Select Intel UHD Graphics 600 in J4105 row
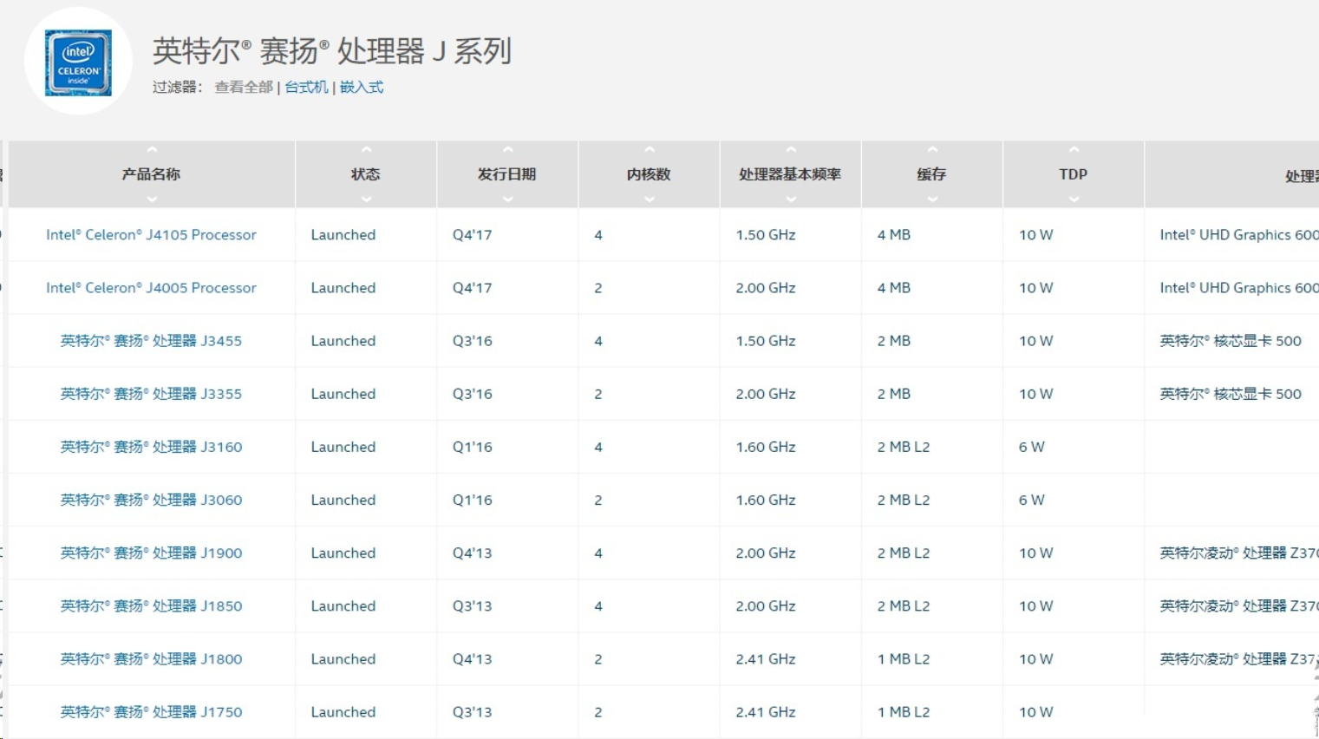The height and width of the screenshot is (739, 1319). pyautogui.click(x=1239, y=235)
